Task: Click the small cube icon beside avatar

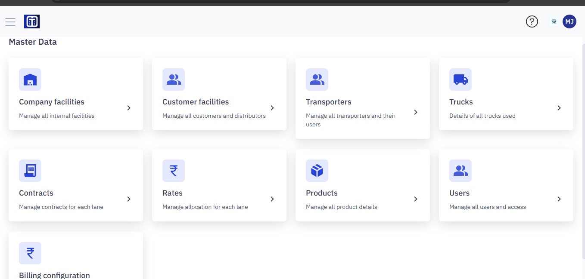Action: [554, 21]
